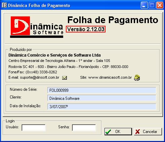The image size is (165, 142).
Task: Click the Versão 2.12.03 text
Action: (86, 29)
